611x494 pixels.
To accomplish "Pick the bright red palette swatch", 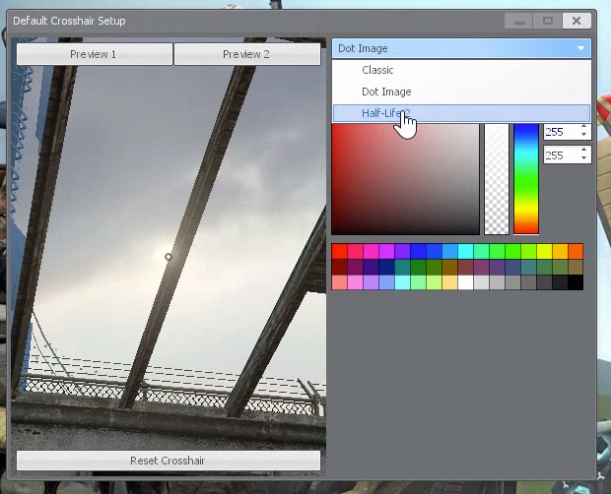I will pos(339,251).
